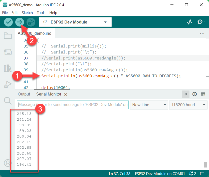Click the Serial Monitor scrollbar thumb
The height and width of the screenshot is (177, 209).
pyautogui.click(x=206, y=165)
